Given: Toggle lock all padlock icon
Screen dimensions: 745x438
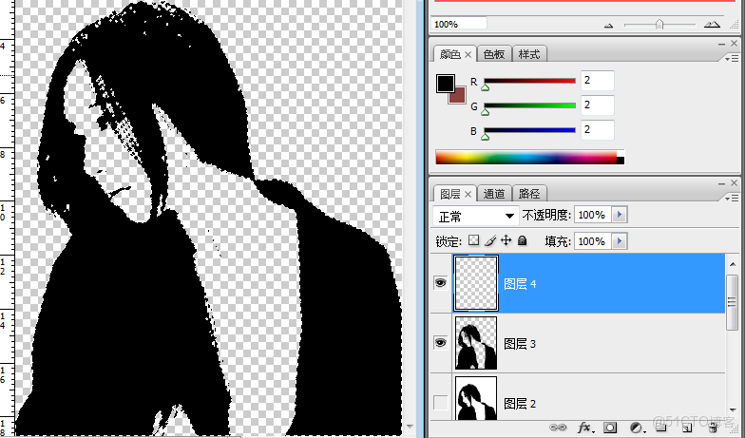Looking at the screenshot, I should click(523, 240).
